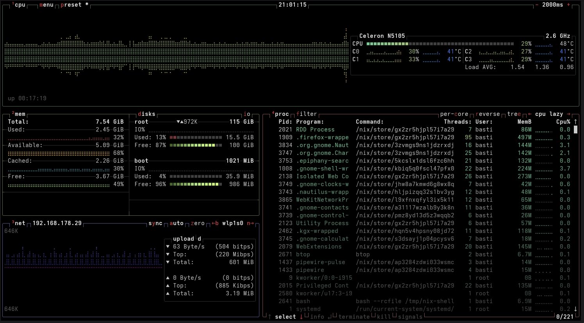Screen dimensions: 584x323
Task: Toggle reverse sorting order
Action: click(x=488, y=114)
